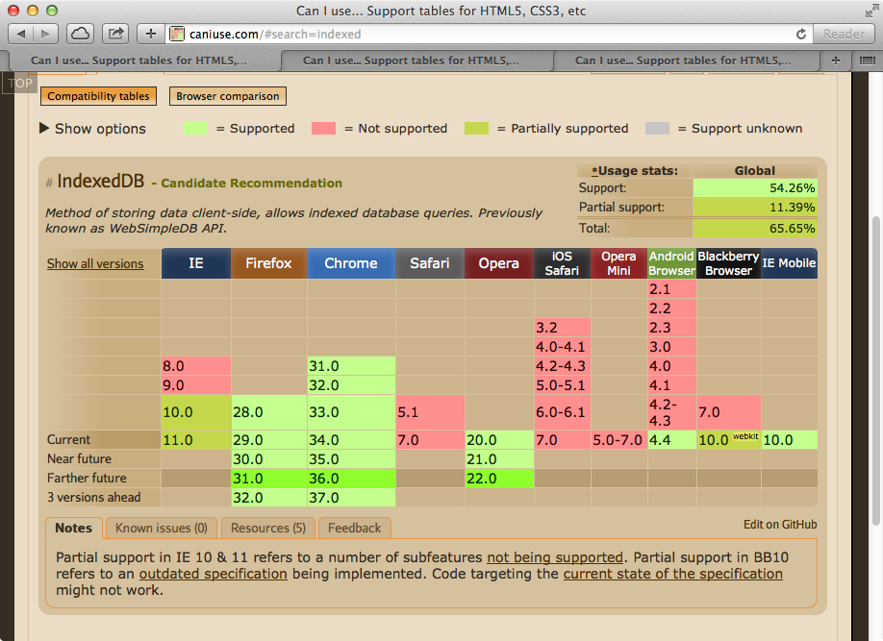Click Android Browser 4.4 cell
883x641 pixels.
[672, 439]
